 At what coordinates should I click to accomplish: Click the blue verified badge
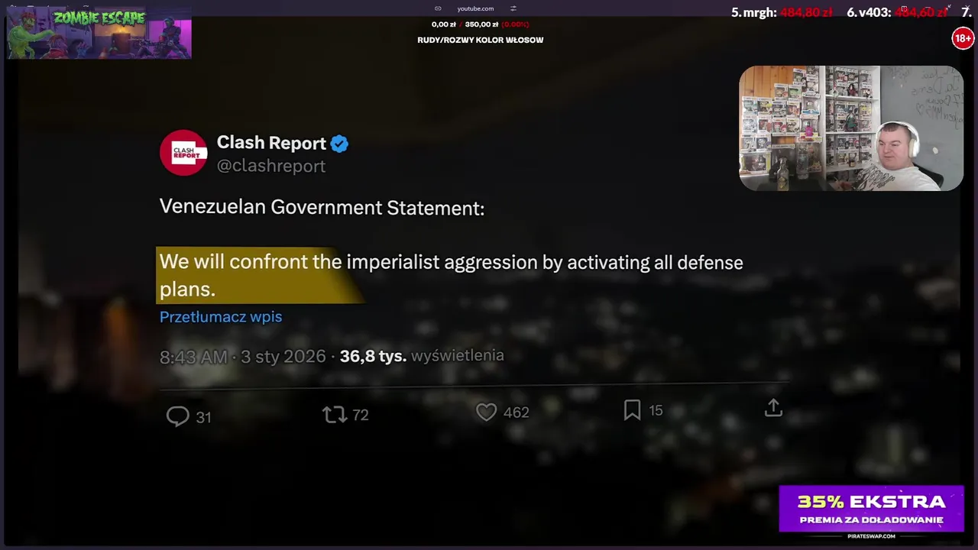[x=339, y=144]
